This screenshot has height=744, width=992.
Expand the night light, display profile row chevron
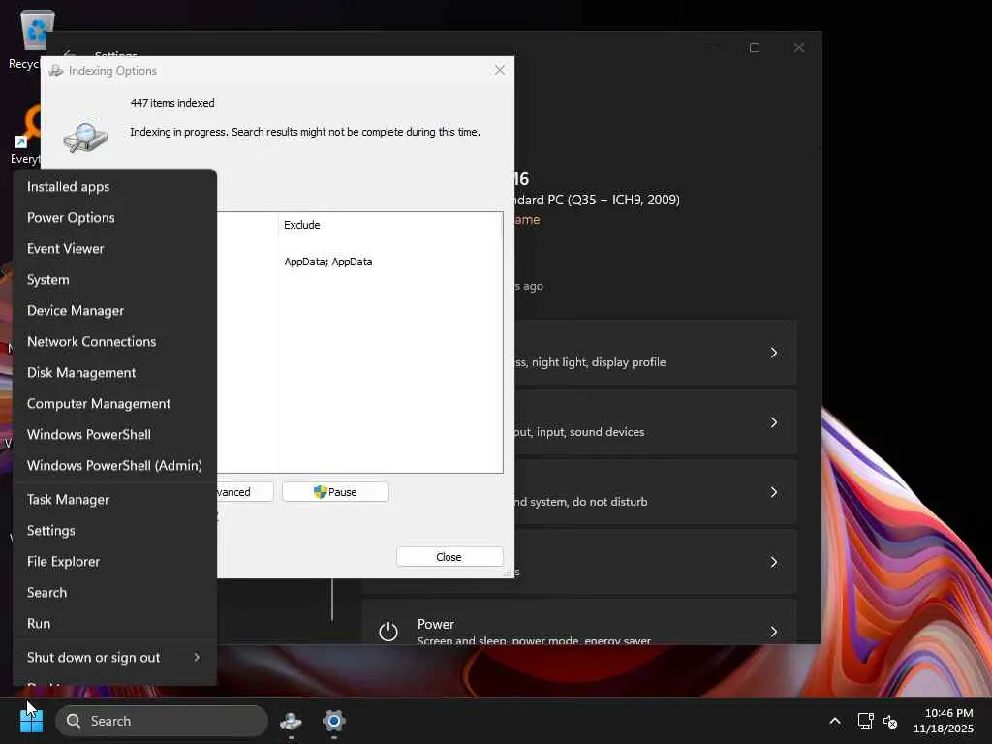774,353
